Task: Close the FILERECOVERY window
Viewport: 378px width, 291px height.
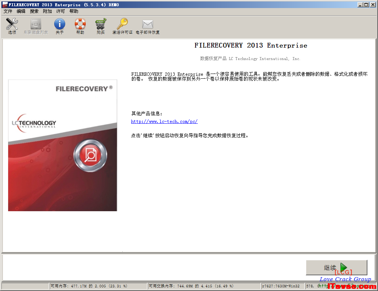Action: click(x=373, y=5)
